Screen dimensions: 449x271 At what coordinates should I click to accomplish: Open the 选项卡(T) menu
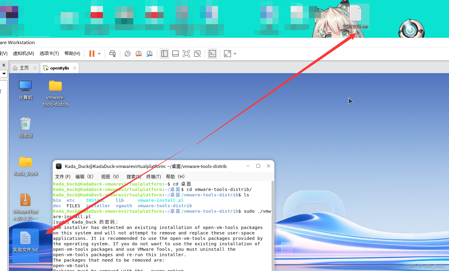click(49, 53)
